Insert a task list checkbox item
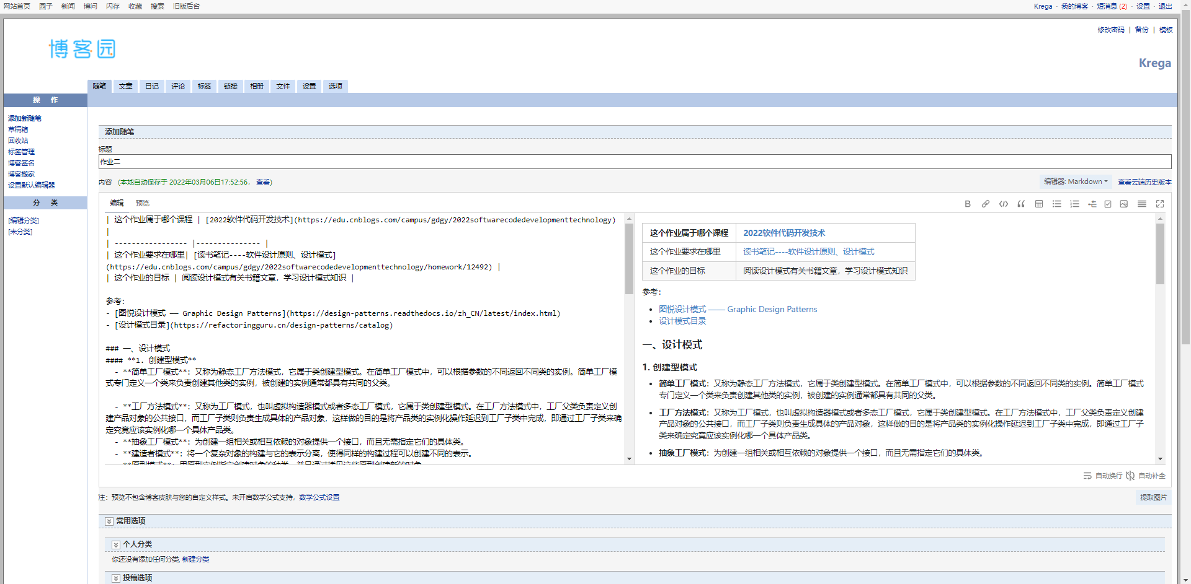The height and width of the screenshot is (584, 1191). coord(1108,204)
